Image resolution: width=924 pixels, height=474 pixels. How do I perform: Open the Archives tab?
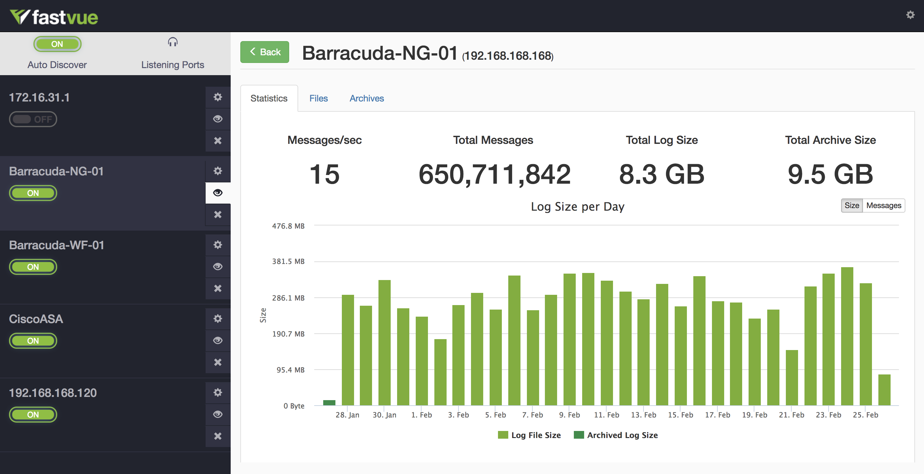coord(367,98)
